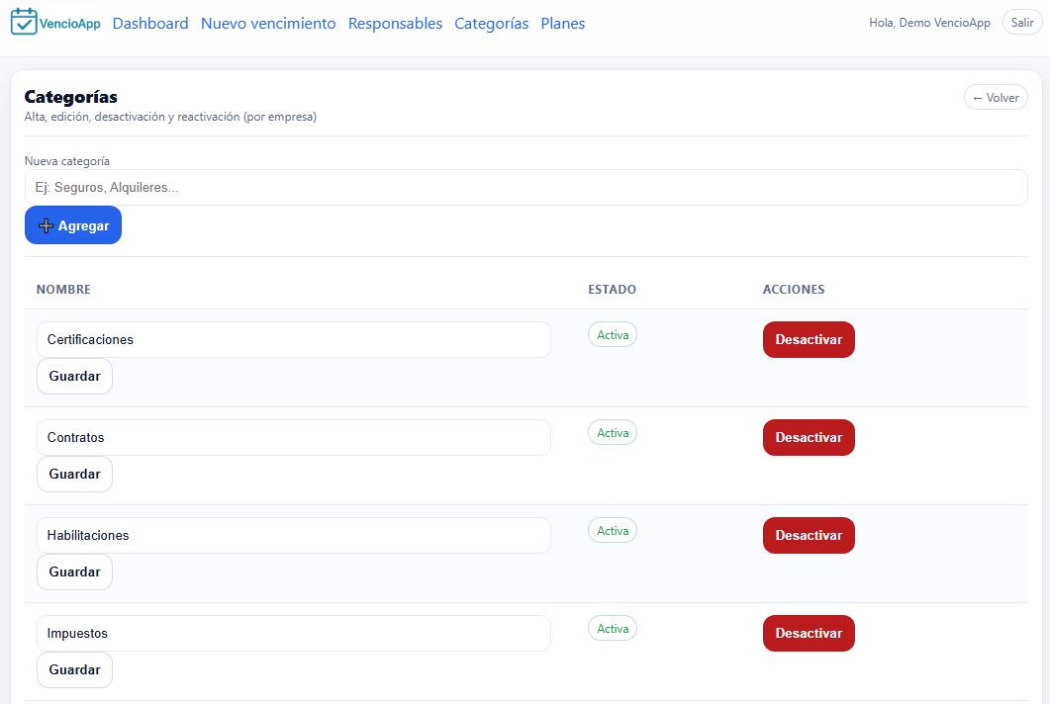This screenshot has height=704, width=1050.
Task: Open the Planes page
Action: click(562, 24)
